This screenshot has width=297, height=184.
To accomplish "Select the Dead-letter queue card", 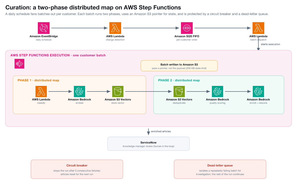I will [220, 169].
